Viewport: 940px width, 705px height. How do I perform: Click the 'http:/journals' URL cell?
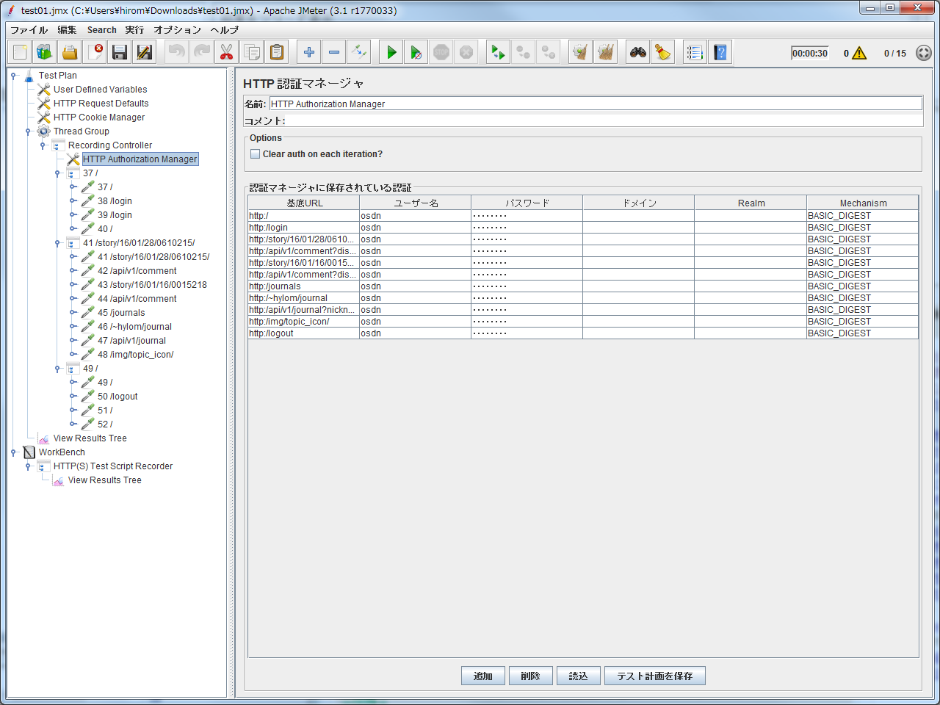(304, 286)
